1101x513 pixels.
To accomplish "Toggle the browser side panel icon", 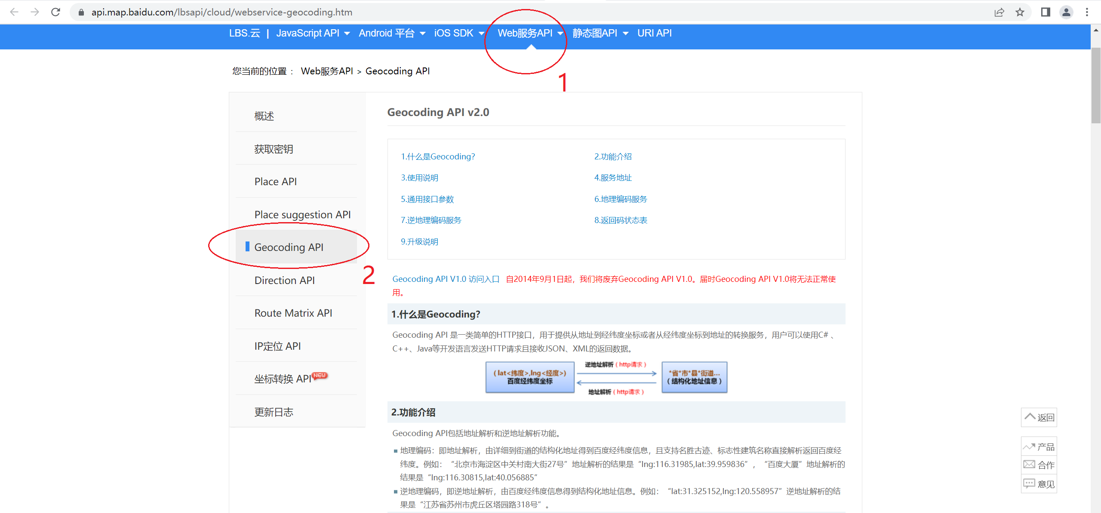I will (1045, 12).
